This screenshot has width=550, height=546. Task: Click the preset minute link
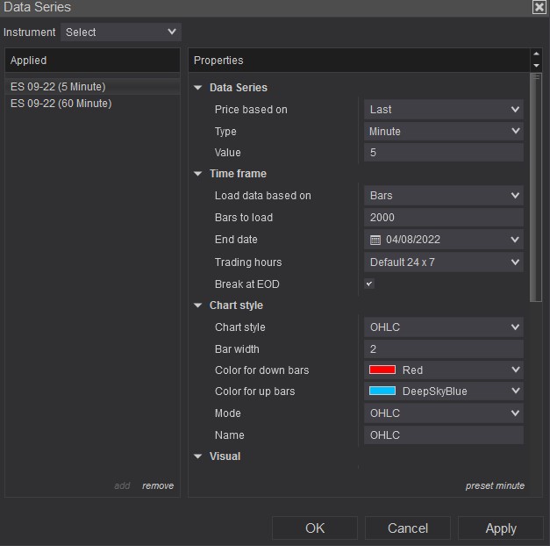[495, 485]
